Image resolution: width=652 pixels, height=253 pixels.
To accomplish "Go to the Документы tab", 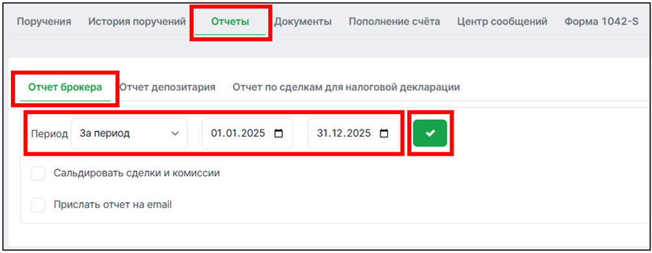I will click(303, 21).
